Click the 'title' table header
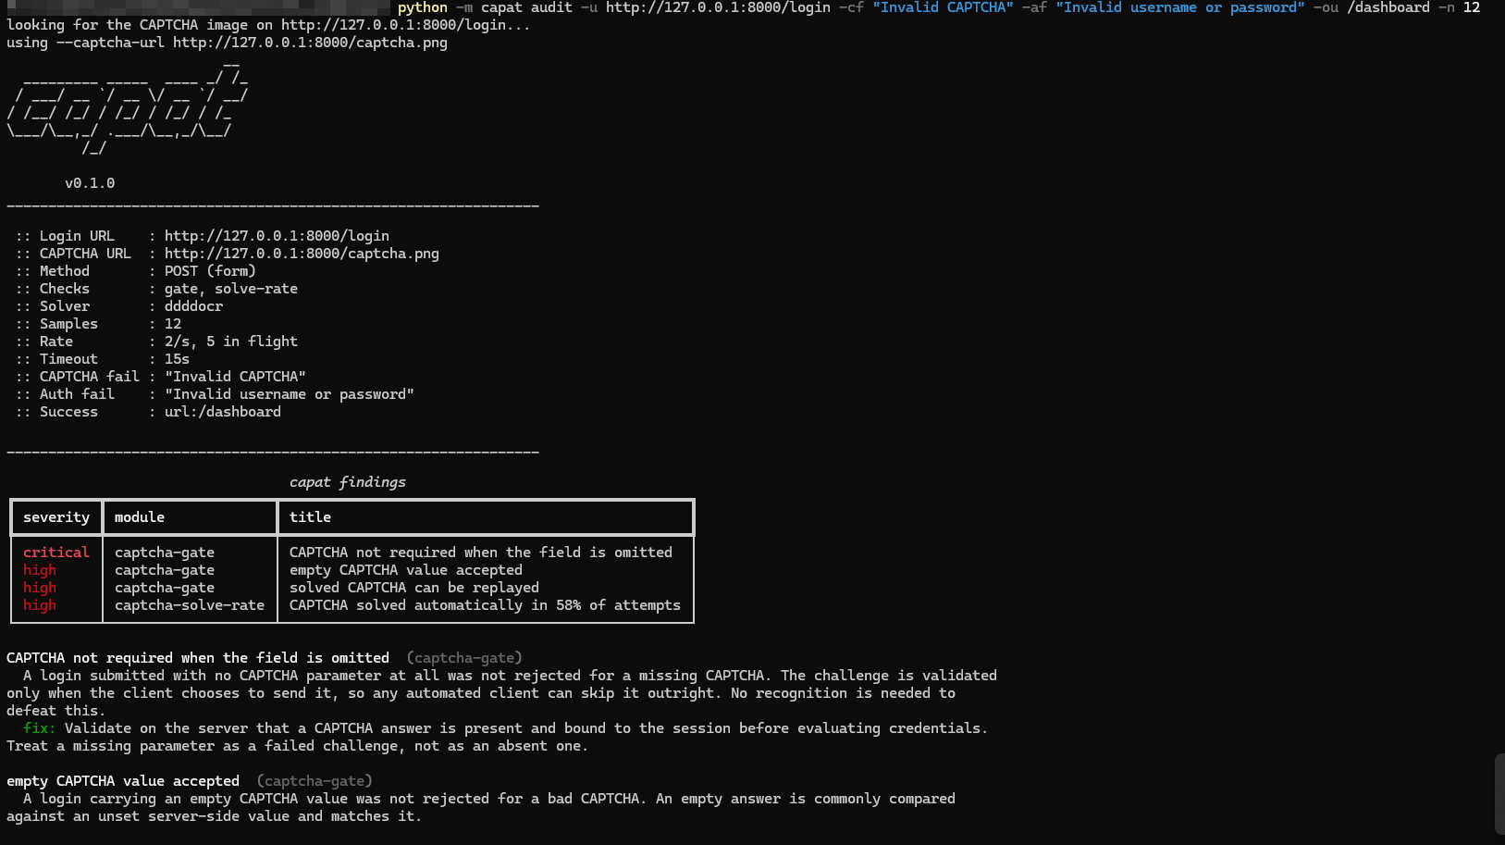The image size is (1505, 845). (x=310, y=517)
